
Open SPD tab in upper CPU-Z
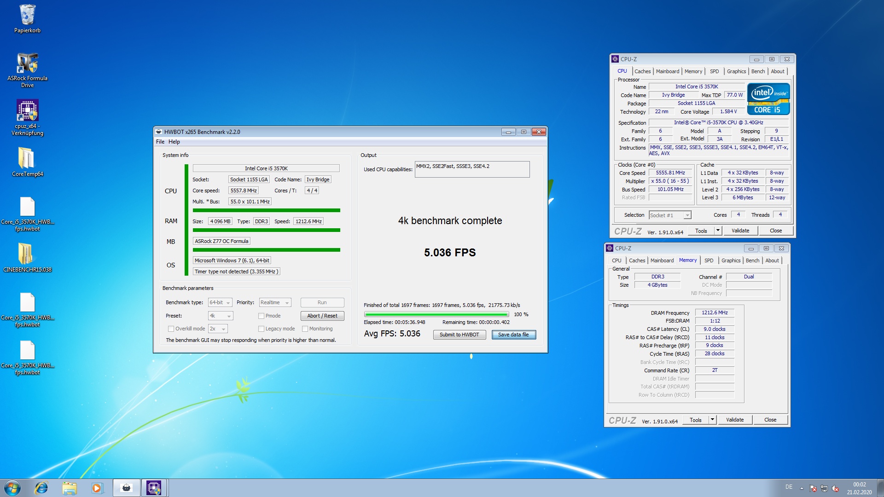(714, 71)
